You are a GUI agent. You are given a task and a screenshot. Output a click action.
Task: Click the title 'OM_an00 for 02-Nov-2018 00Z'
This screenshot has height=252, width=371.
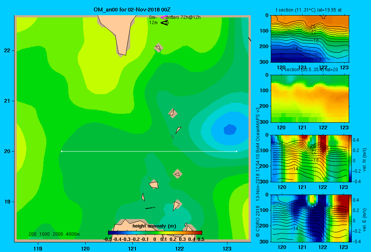tap(132, 10)
